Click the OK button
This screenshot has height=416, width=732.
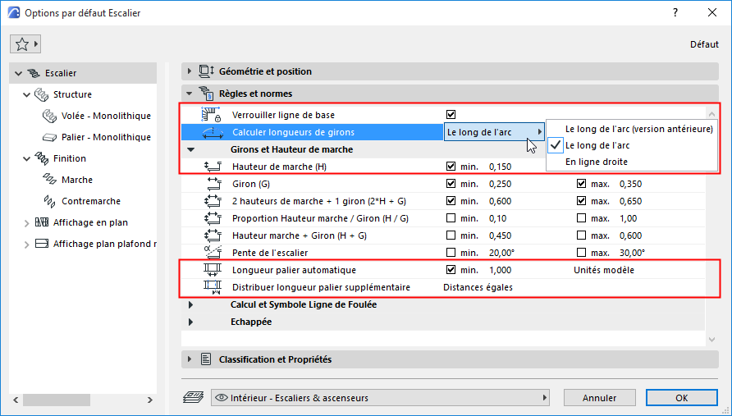(x=682, y=398)
